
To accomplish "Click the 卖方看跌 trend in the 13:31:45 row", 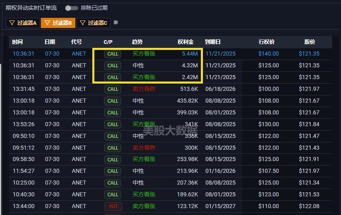I will tap(144, 89).
